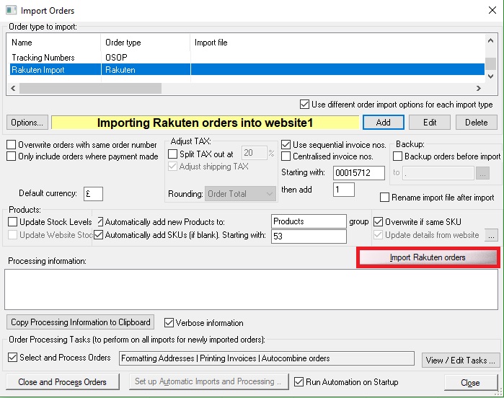Close the Import Orders dialog with X
Image resolution: width=504 pixels, height=398 pixels.
(492, 10)
